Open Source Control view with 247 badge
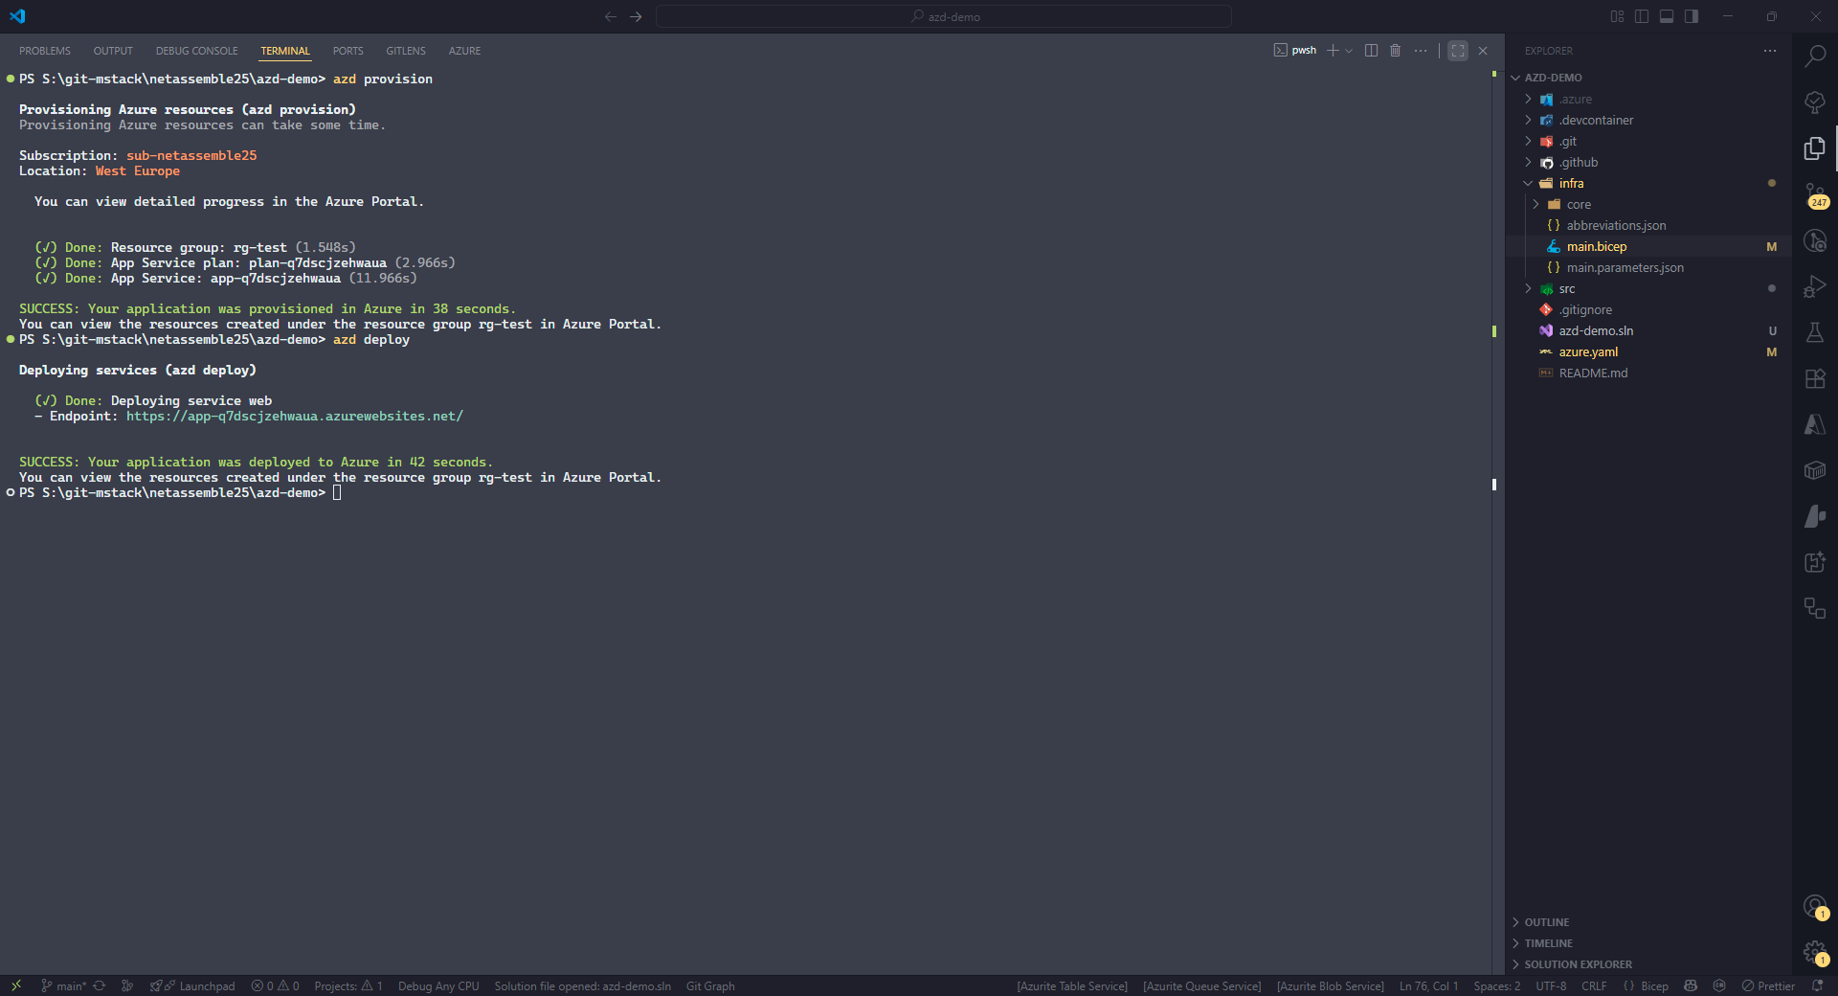The height and width of the screenshot is (996, 1838). coord(1814,194)
